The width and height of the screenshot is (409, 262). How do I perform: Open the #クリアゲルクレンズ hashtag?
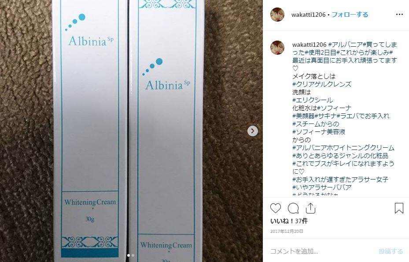322,84
